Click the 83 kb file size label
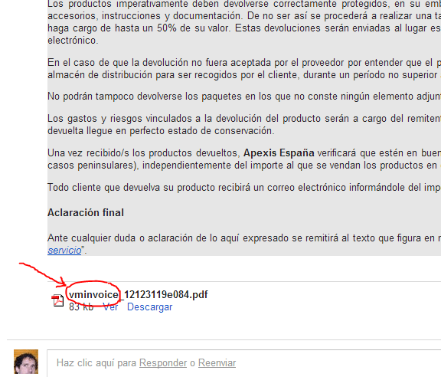The height and width of the screenshot is (377, 441). [x=81, y=307]
